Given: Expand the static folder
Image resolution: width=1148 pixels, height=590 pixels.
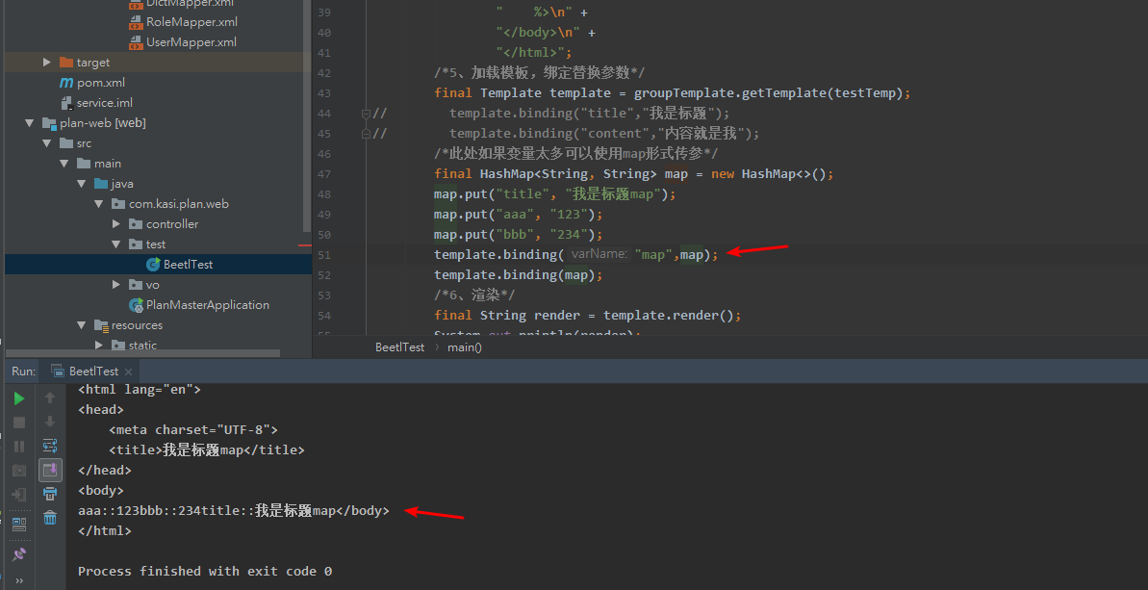Looking at the screenshot, I should (x=99, y=345).
